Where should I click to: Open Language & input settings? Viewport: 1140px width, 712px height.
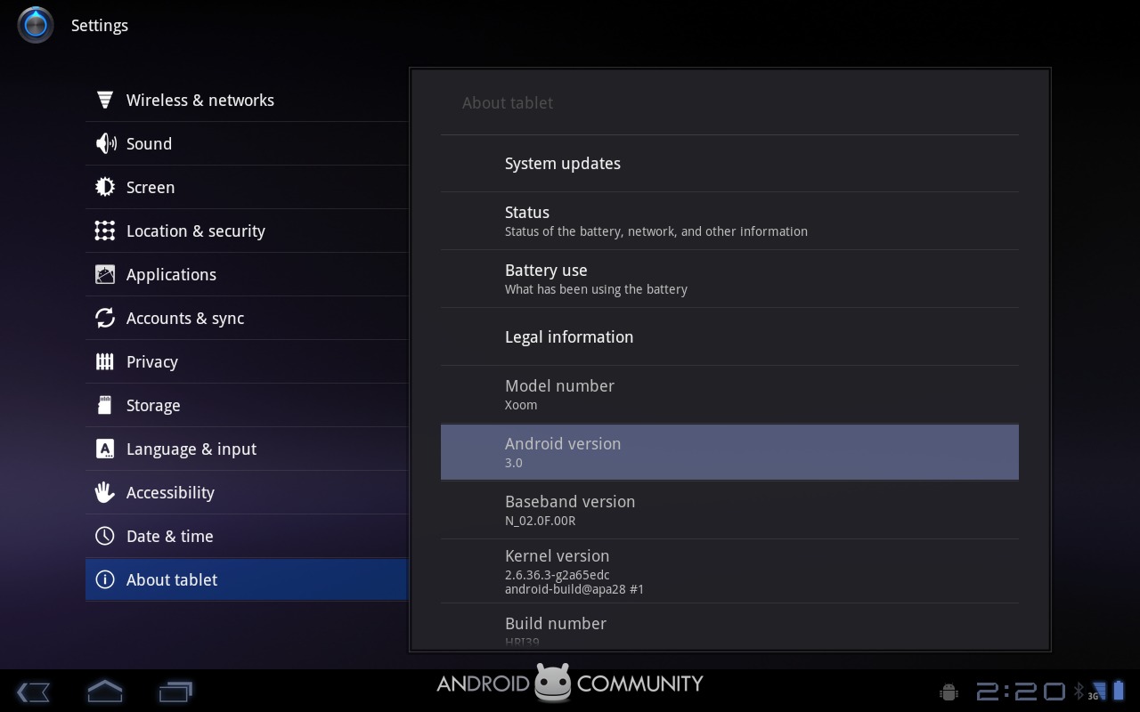pos(247,449)
